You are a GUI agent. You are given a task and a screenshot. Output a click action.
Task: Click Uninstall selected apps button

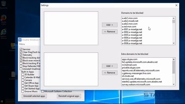tap(34, 96)
